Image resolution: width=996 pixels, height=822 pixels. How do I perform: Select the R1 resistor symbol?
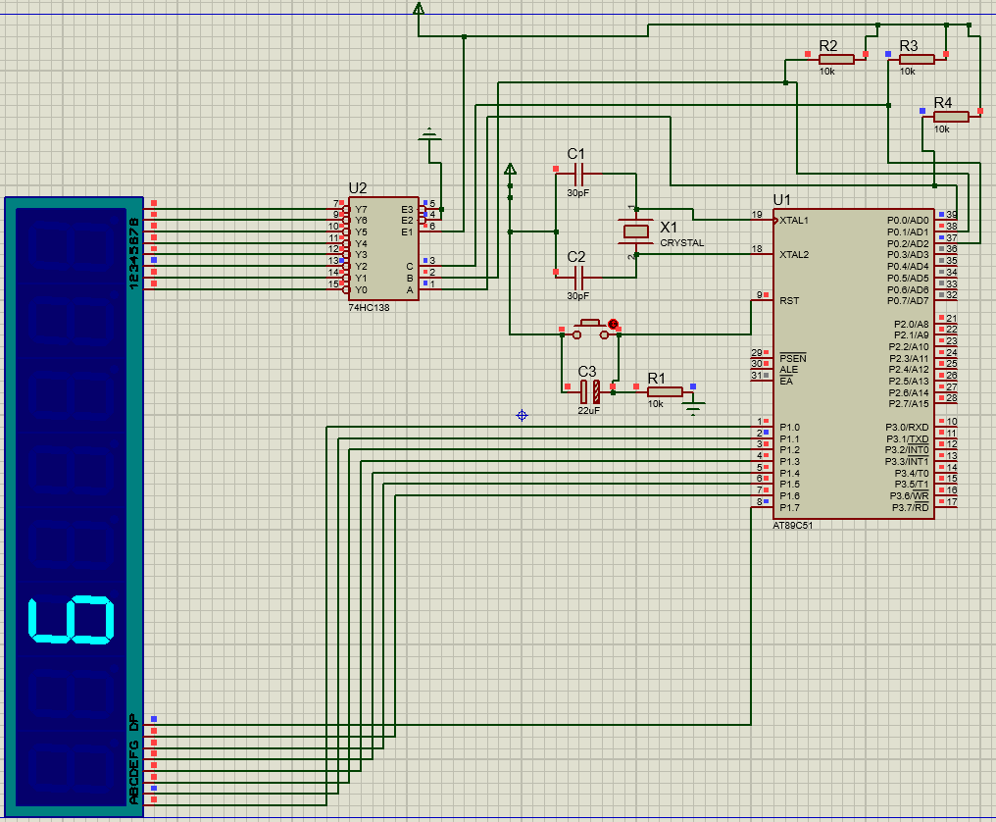(665, 391)
